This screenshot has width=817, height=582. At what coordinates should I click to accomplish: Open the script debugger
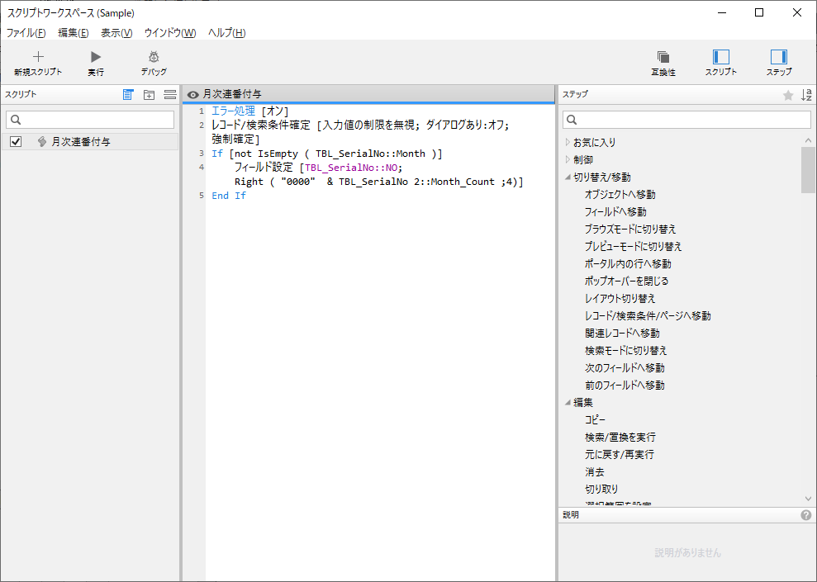pos(153,62)
